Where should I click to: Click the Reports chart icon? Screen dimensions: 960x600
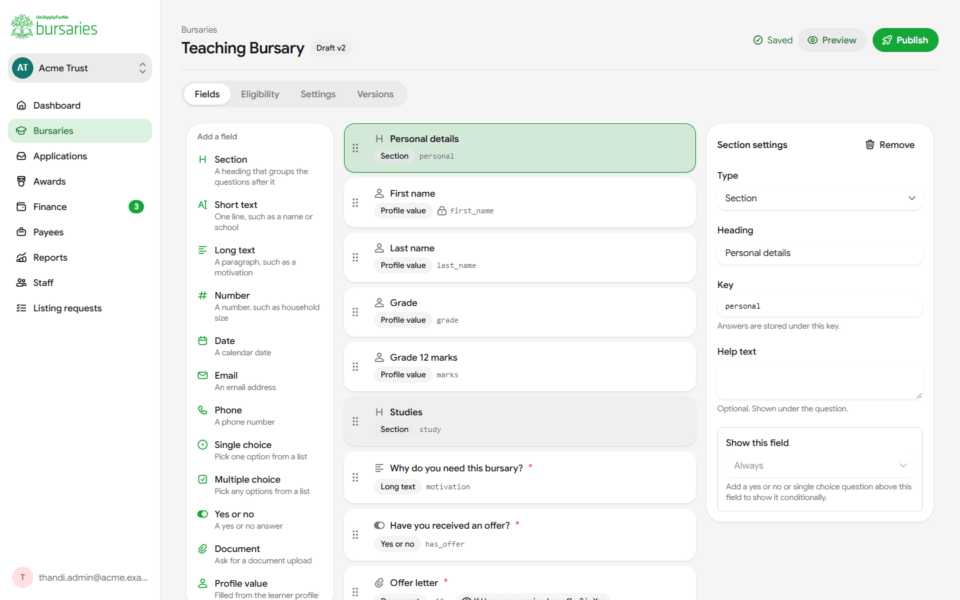click(21, 257)
